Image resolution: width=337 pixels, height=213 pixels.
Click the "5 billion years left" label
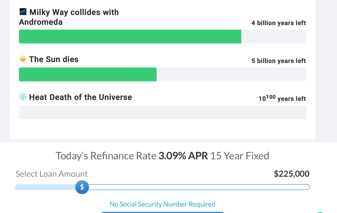point(279,61)
